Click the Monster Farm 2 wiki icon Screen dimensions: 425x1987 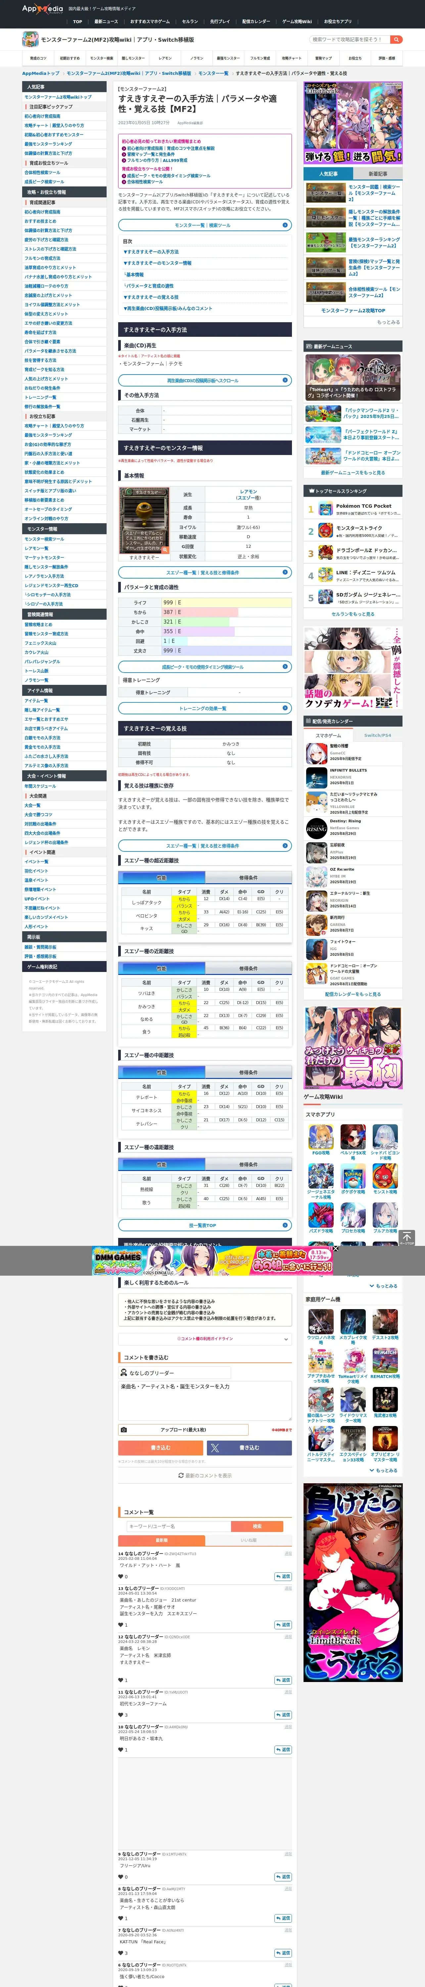[30, 39]
